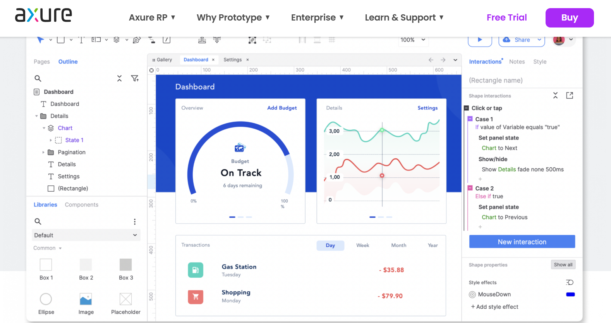The width and height of the screenshot is (611, 323).
Task: Open the outline filter funnel icon
Action: click(135, 78)
